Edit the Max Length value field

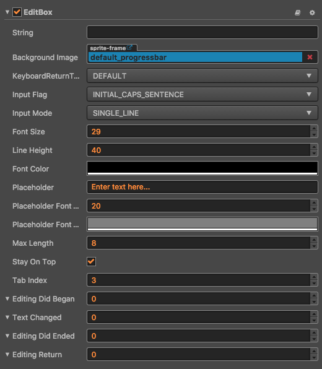point(198,243)
